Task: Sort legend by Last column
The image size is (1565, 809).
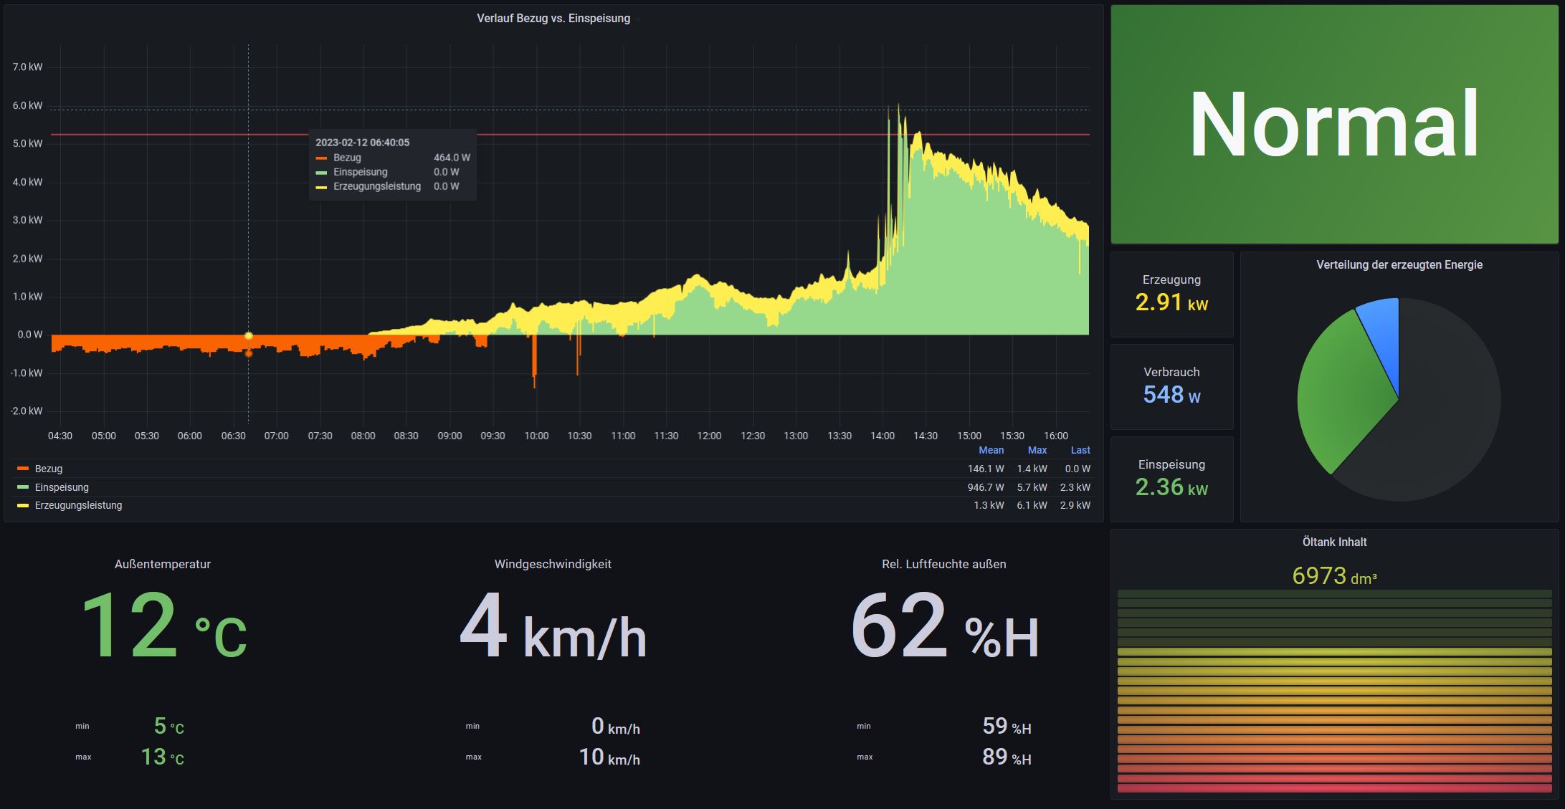Action: (1080, 450)
